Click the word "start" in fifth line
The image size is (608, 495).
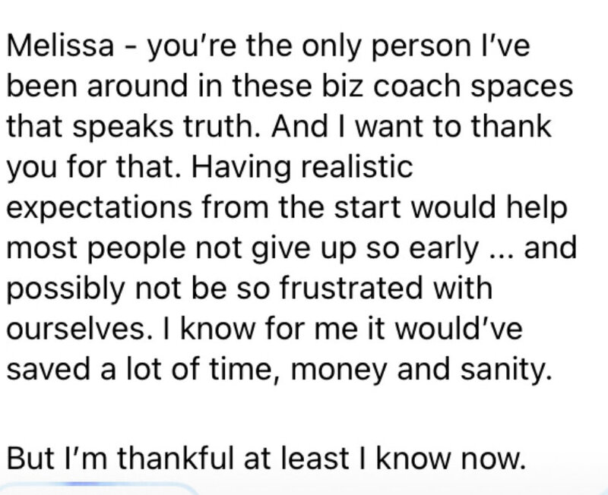click(367, 208)
